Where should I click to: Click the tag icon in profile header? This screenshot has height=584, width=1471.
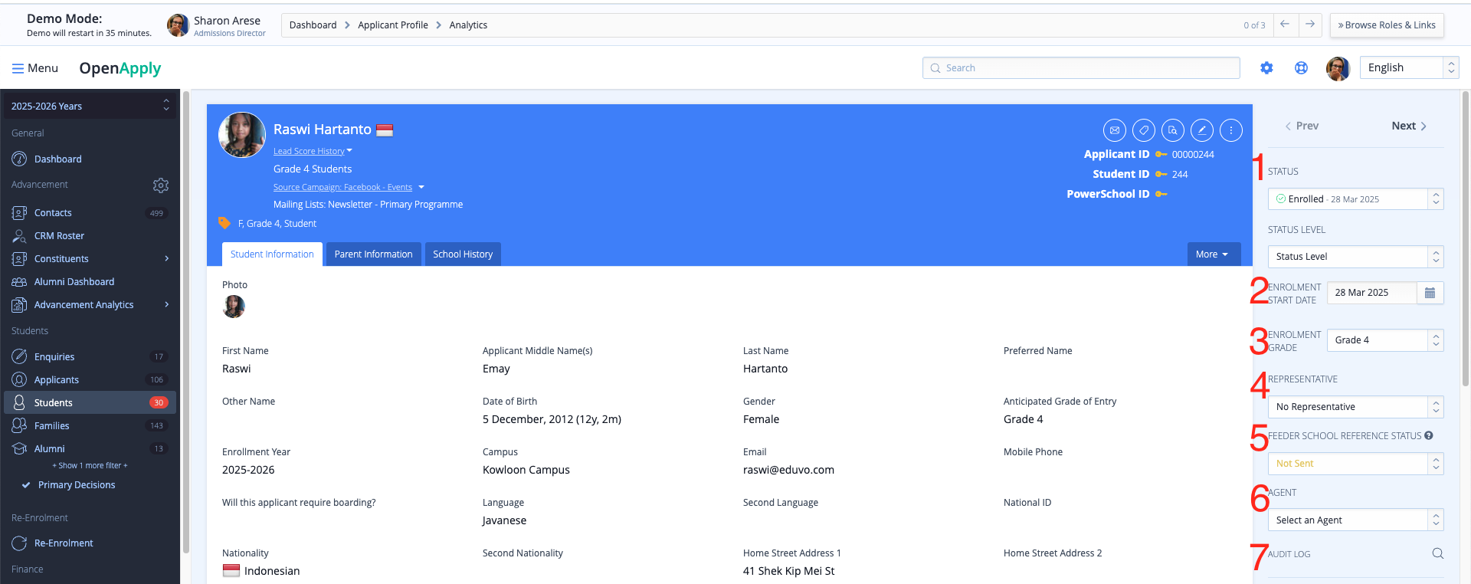[x=1144, y=130]
